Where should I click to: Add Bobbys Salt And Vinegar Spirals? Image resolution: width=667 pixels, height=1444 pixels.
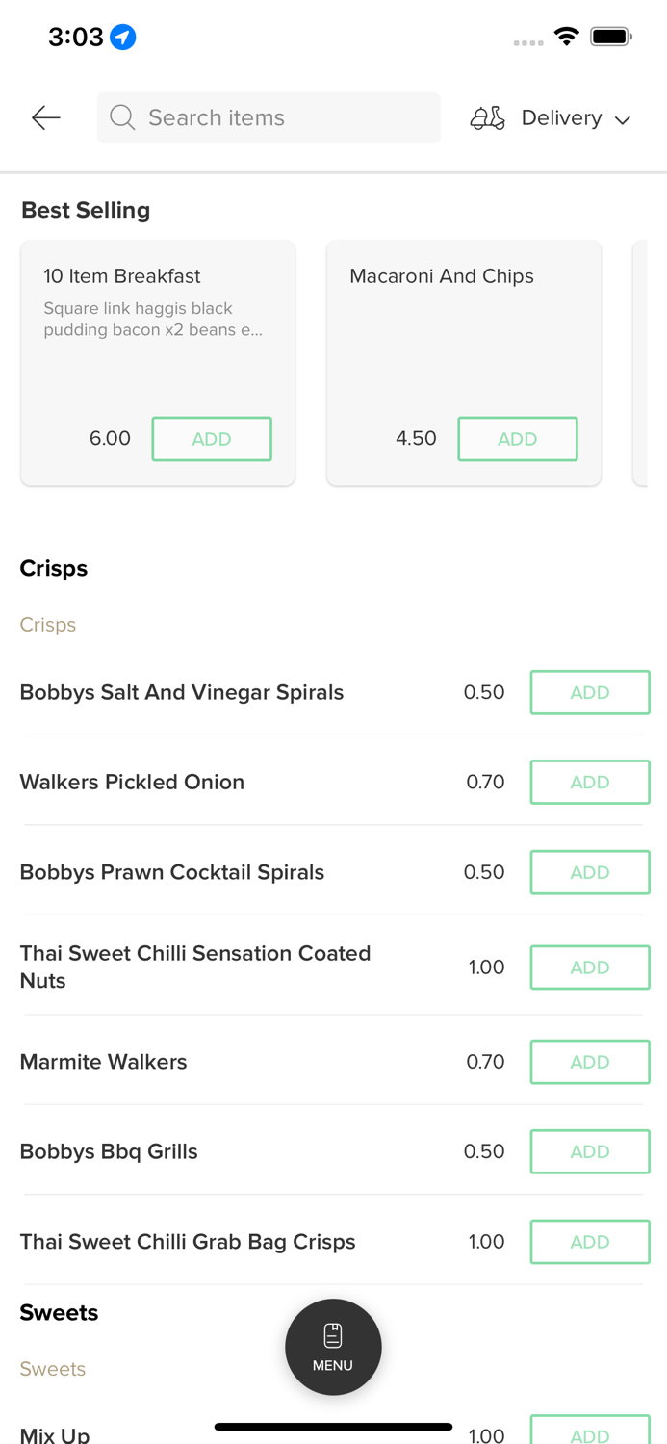click(x=589, y=692)
